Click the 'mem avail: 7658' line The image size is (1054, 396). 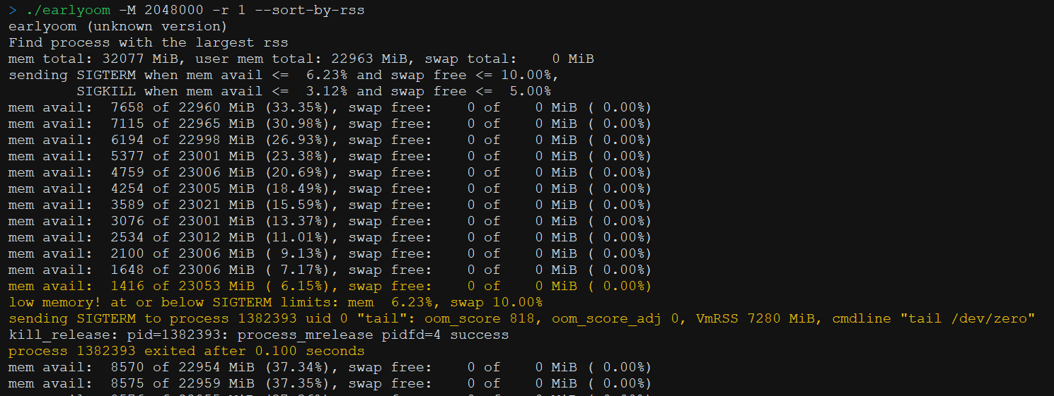pyautogui.click(x=330, y=108)
